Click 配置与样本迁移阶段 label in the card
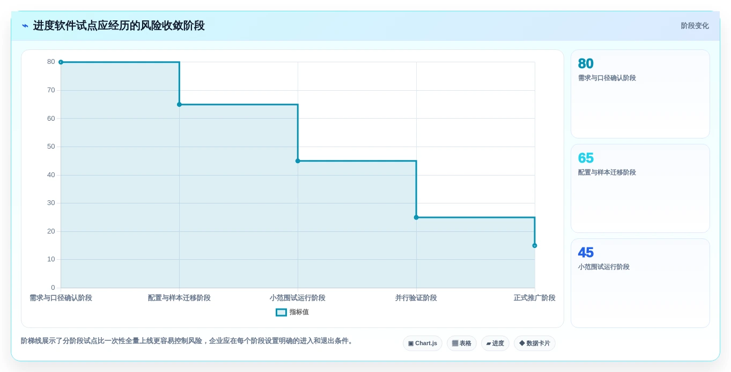Screen dimensions: 731x372 607,173
